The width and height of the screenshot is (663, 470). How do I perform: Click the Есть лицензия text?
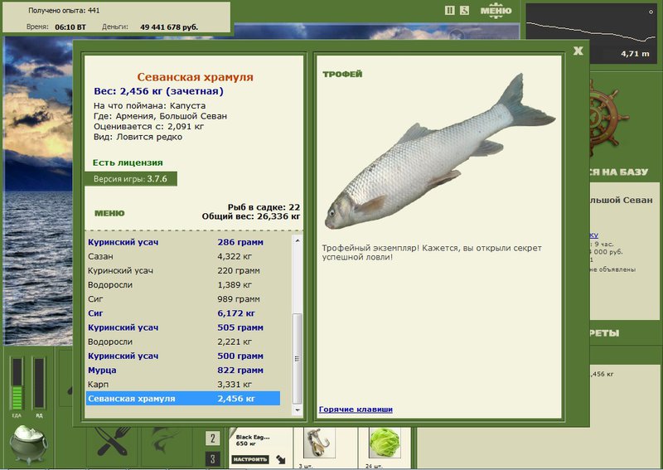coord(128,162)
